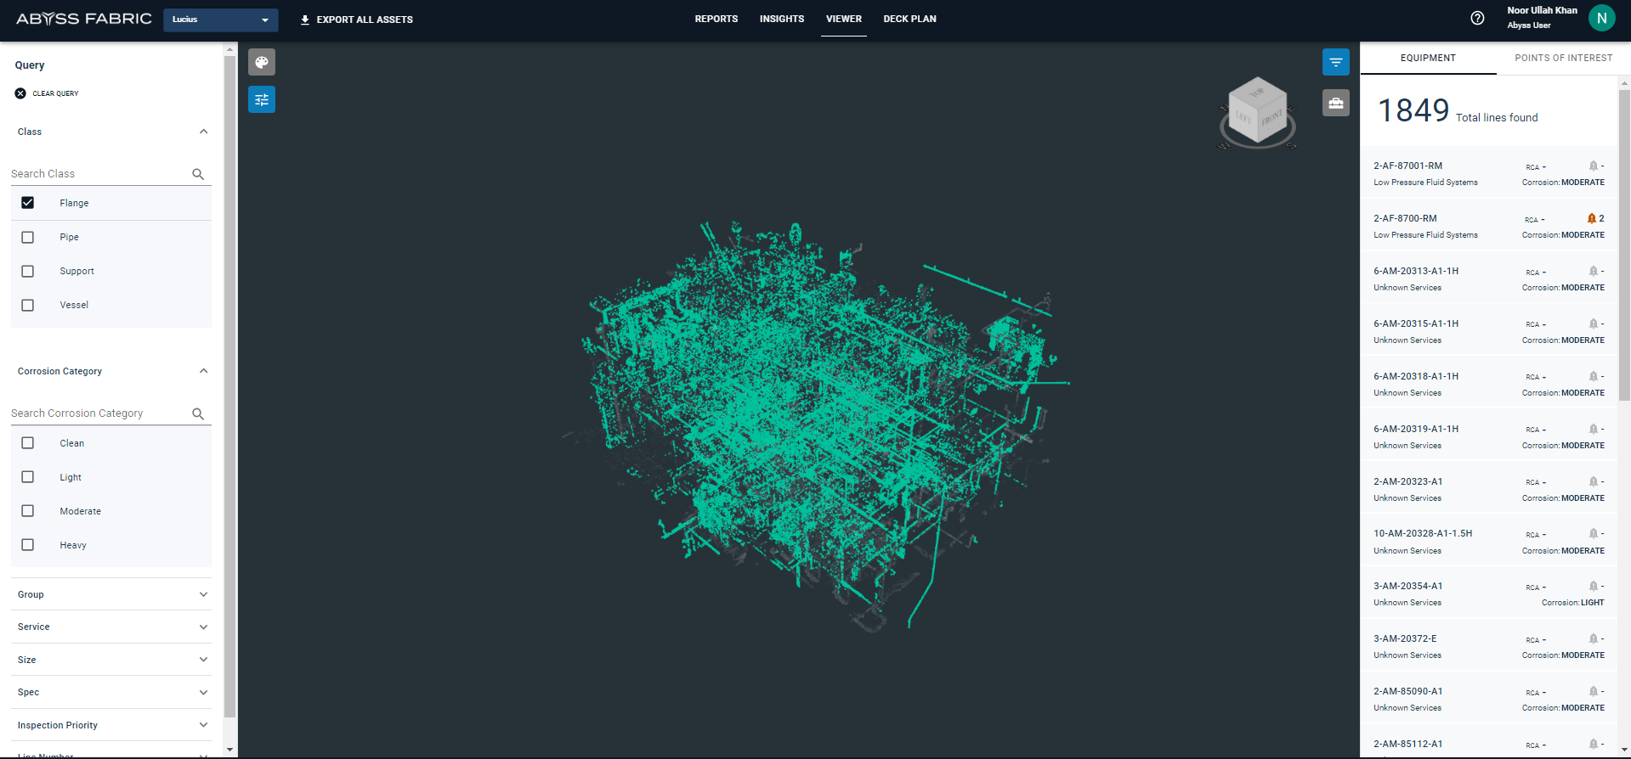Screen dimensions: 1631x759
Task: Click alert bell on 2-AF-8700-RM
Action: pos(1591,219)
